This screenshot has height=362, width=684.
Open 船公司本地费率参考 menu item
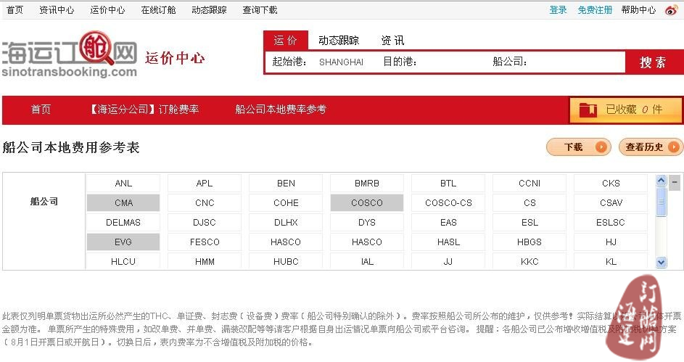281,109
